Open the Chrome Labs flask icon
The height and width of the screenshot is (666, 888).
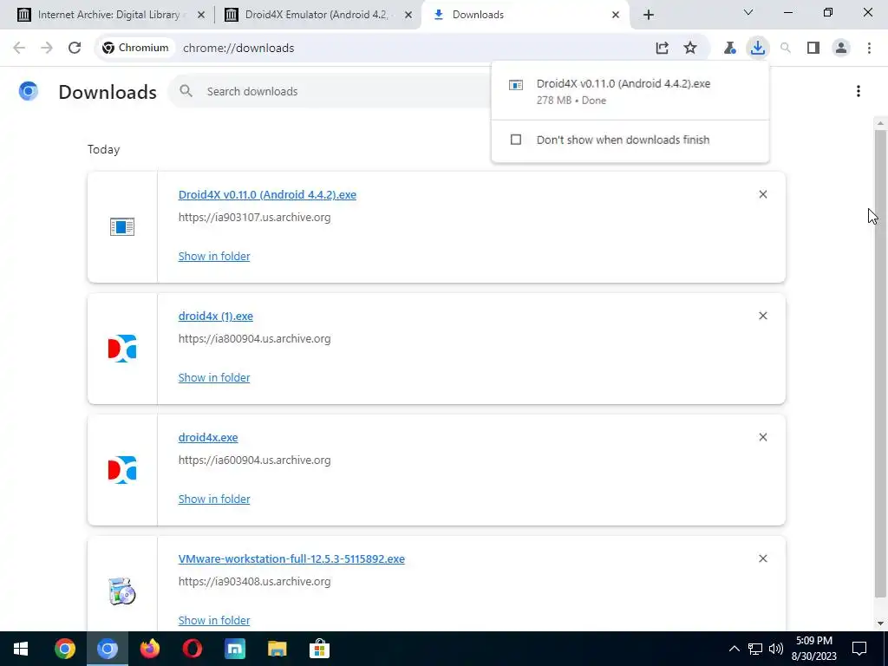pyautogui.click(x=729, y=49)
